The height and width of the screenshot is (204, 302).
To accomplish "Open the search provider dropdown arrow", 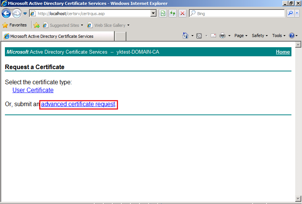I will click(297, 14).
